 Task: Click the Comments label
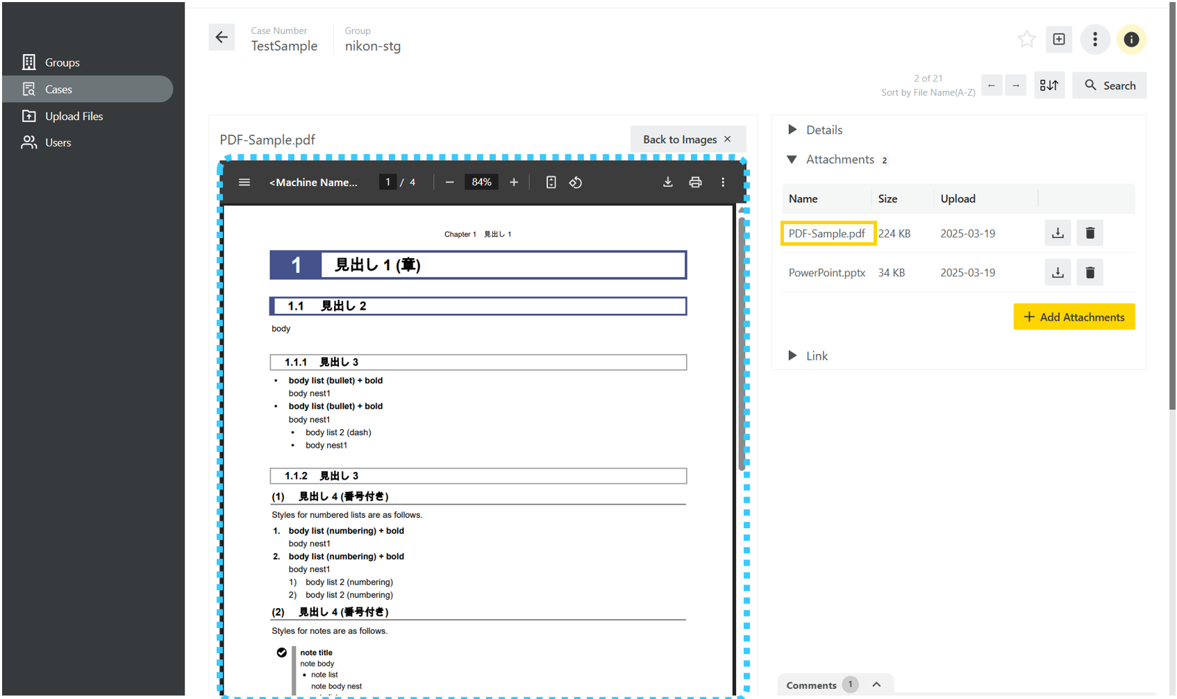(811, 685)
